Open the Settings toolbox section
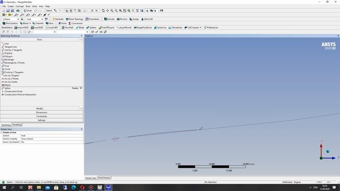Viewport: 340px width, 191px height. pos(41,120)
